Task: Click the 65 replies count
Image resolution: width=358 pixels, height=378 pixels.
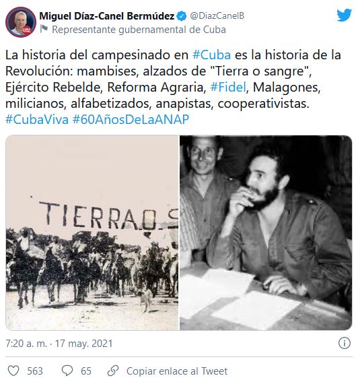Action: pyautogui.click(x=86, y=371)
